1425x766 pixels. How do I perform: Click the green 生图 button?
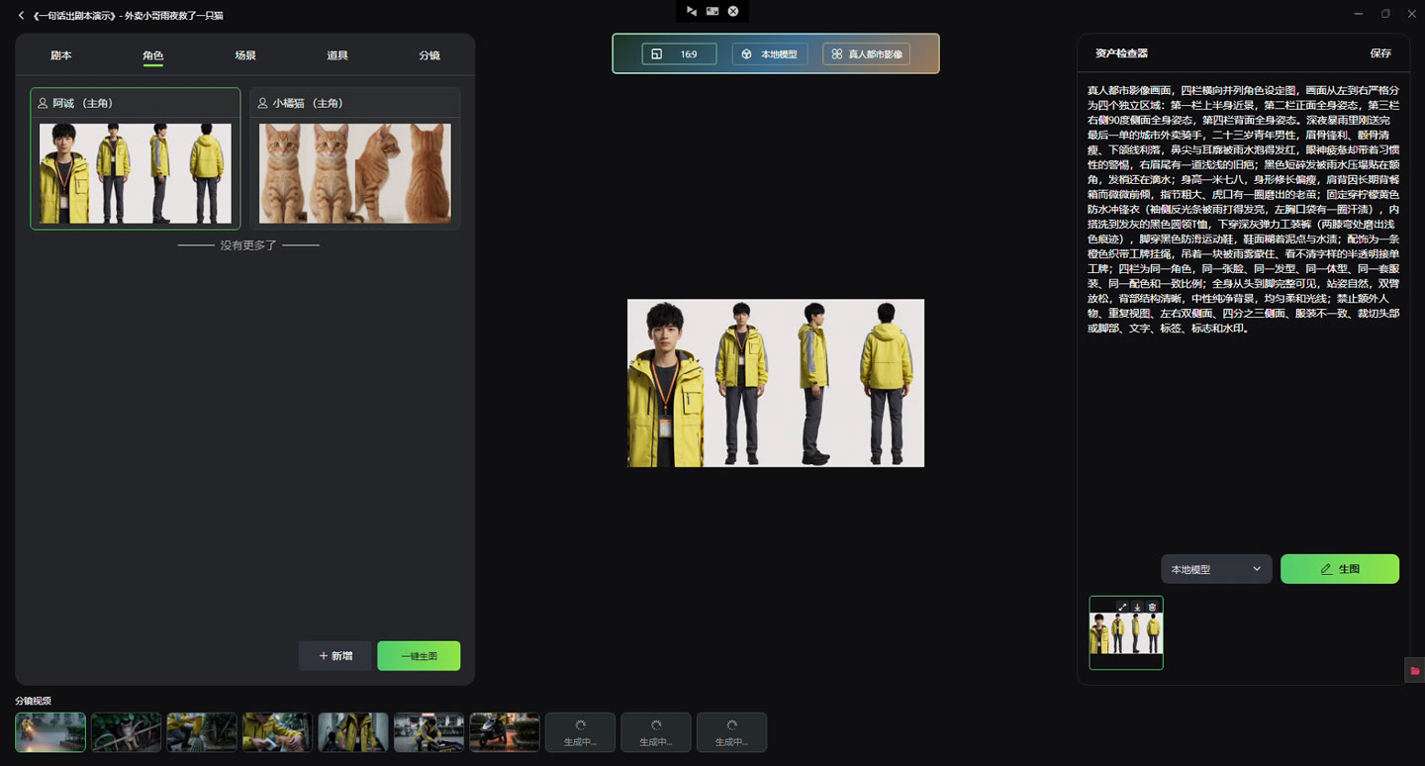pos(1340,569)
